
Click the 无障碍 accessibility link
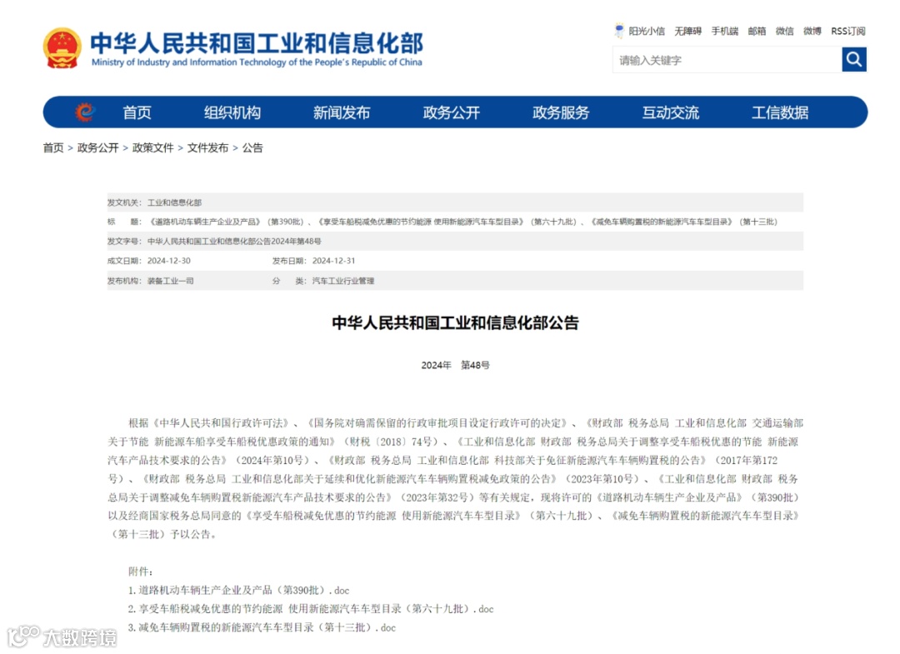click(687, 31)
